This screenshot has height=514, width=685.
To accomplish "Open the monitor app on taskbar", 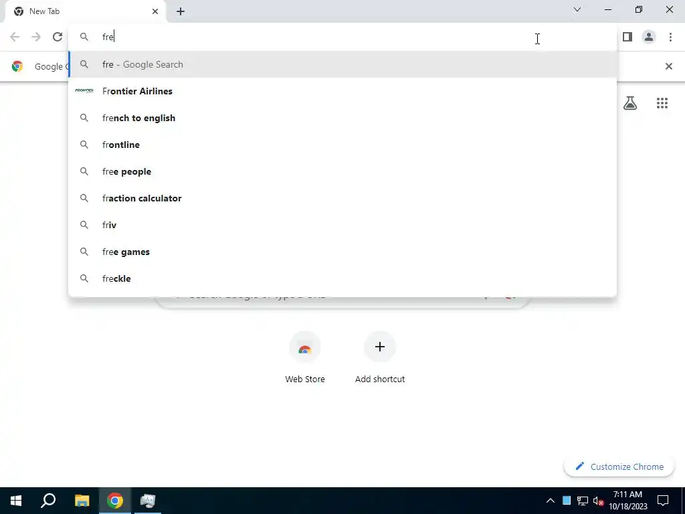I will [148, 501].
